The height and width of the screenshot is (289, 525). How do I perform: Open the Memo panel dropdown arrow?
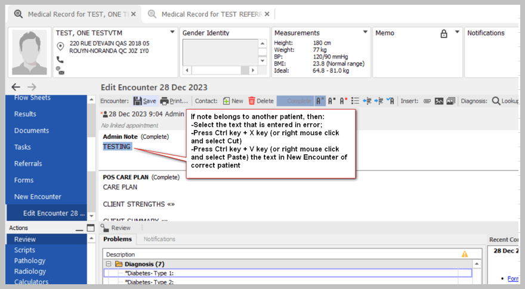pos(457,32)
